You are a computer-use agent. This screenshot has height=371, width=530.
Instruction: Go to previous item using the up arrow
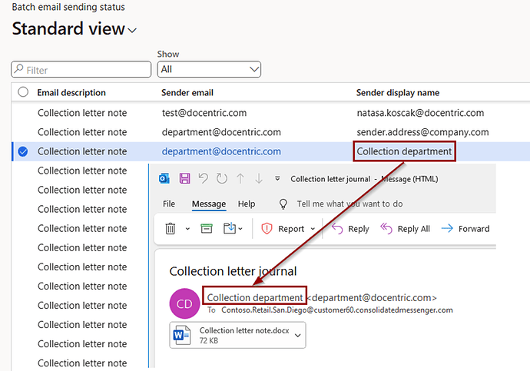(240, 178)
